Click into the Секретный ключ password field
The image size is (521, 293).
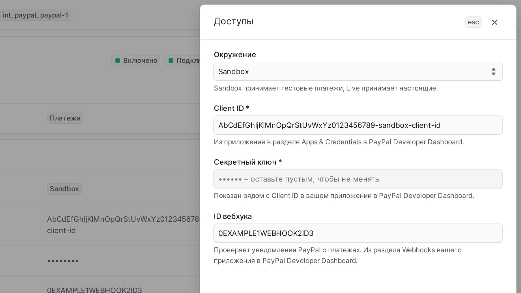tap(358, 179)
